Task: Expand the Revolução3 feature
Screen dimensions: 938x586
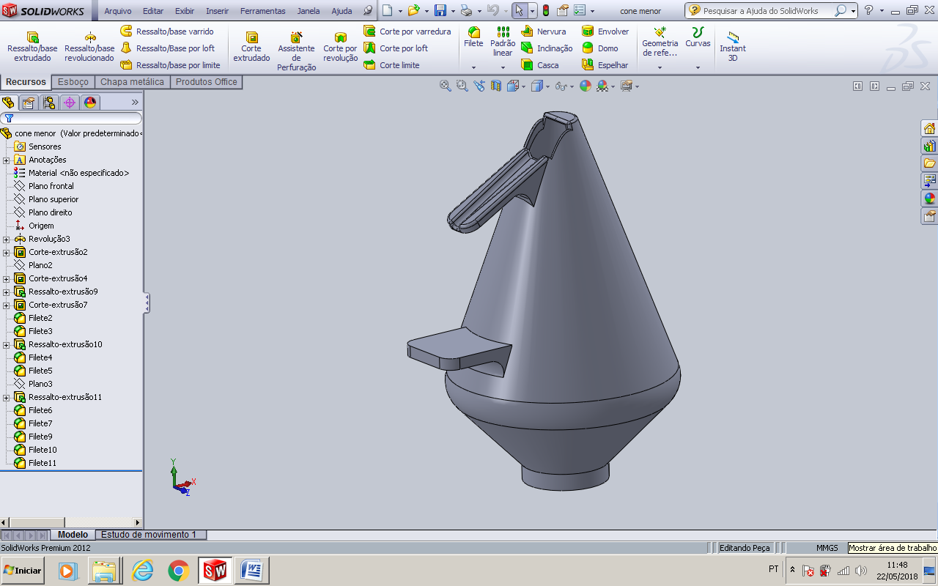Action: [x=7, y=239]
